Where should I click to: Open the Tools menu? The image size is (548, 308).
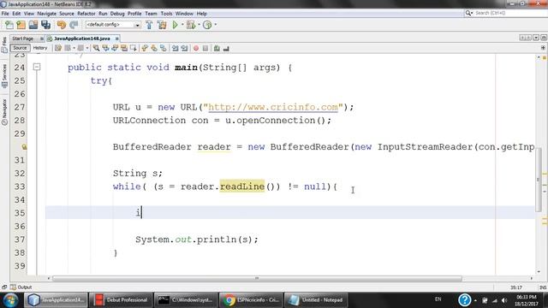pyautogui.click(x=166, y=14)
